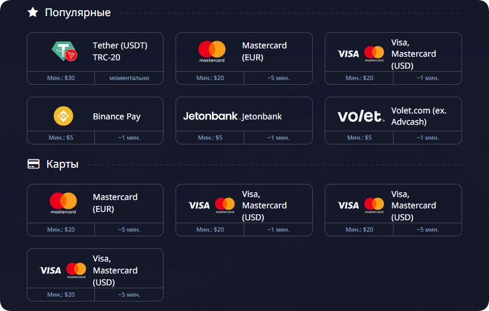Select Tether (USDT) TRC-20 payment method
This screenshot has height=311, width=489.
point(95,58)
